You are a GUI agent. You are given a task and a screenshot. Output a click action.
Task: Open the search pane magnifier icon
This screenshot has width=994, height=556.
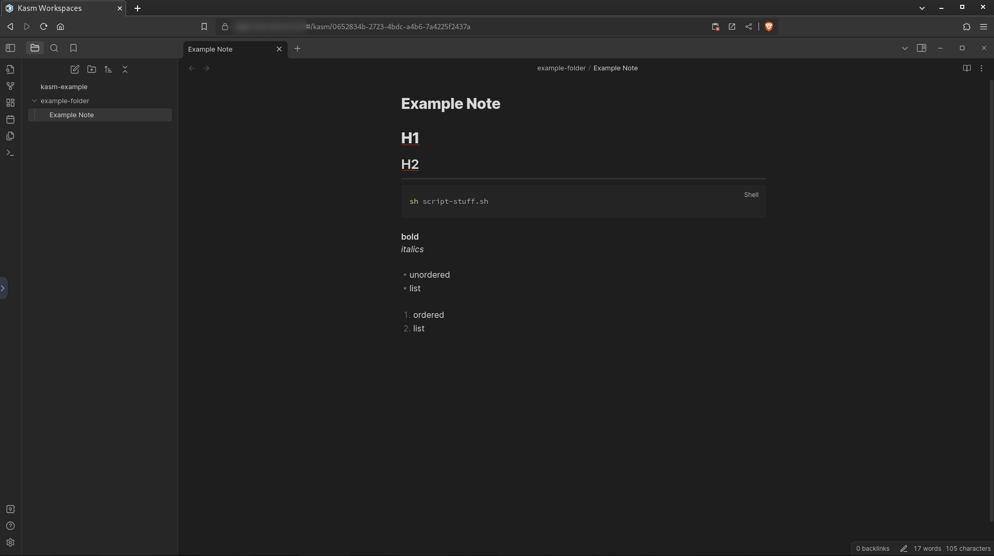point(54,48)
